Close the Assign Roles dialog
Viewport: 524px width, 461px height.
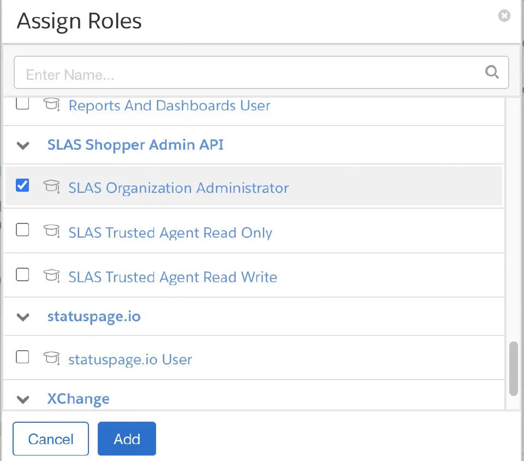point(504,15)
